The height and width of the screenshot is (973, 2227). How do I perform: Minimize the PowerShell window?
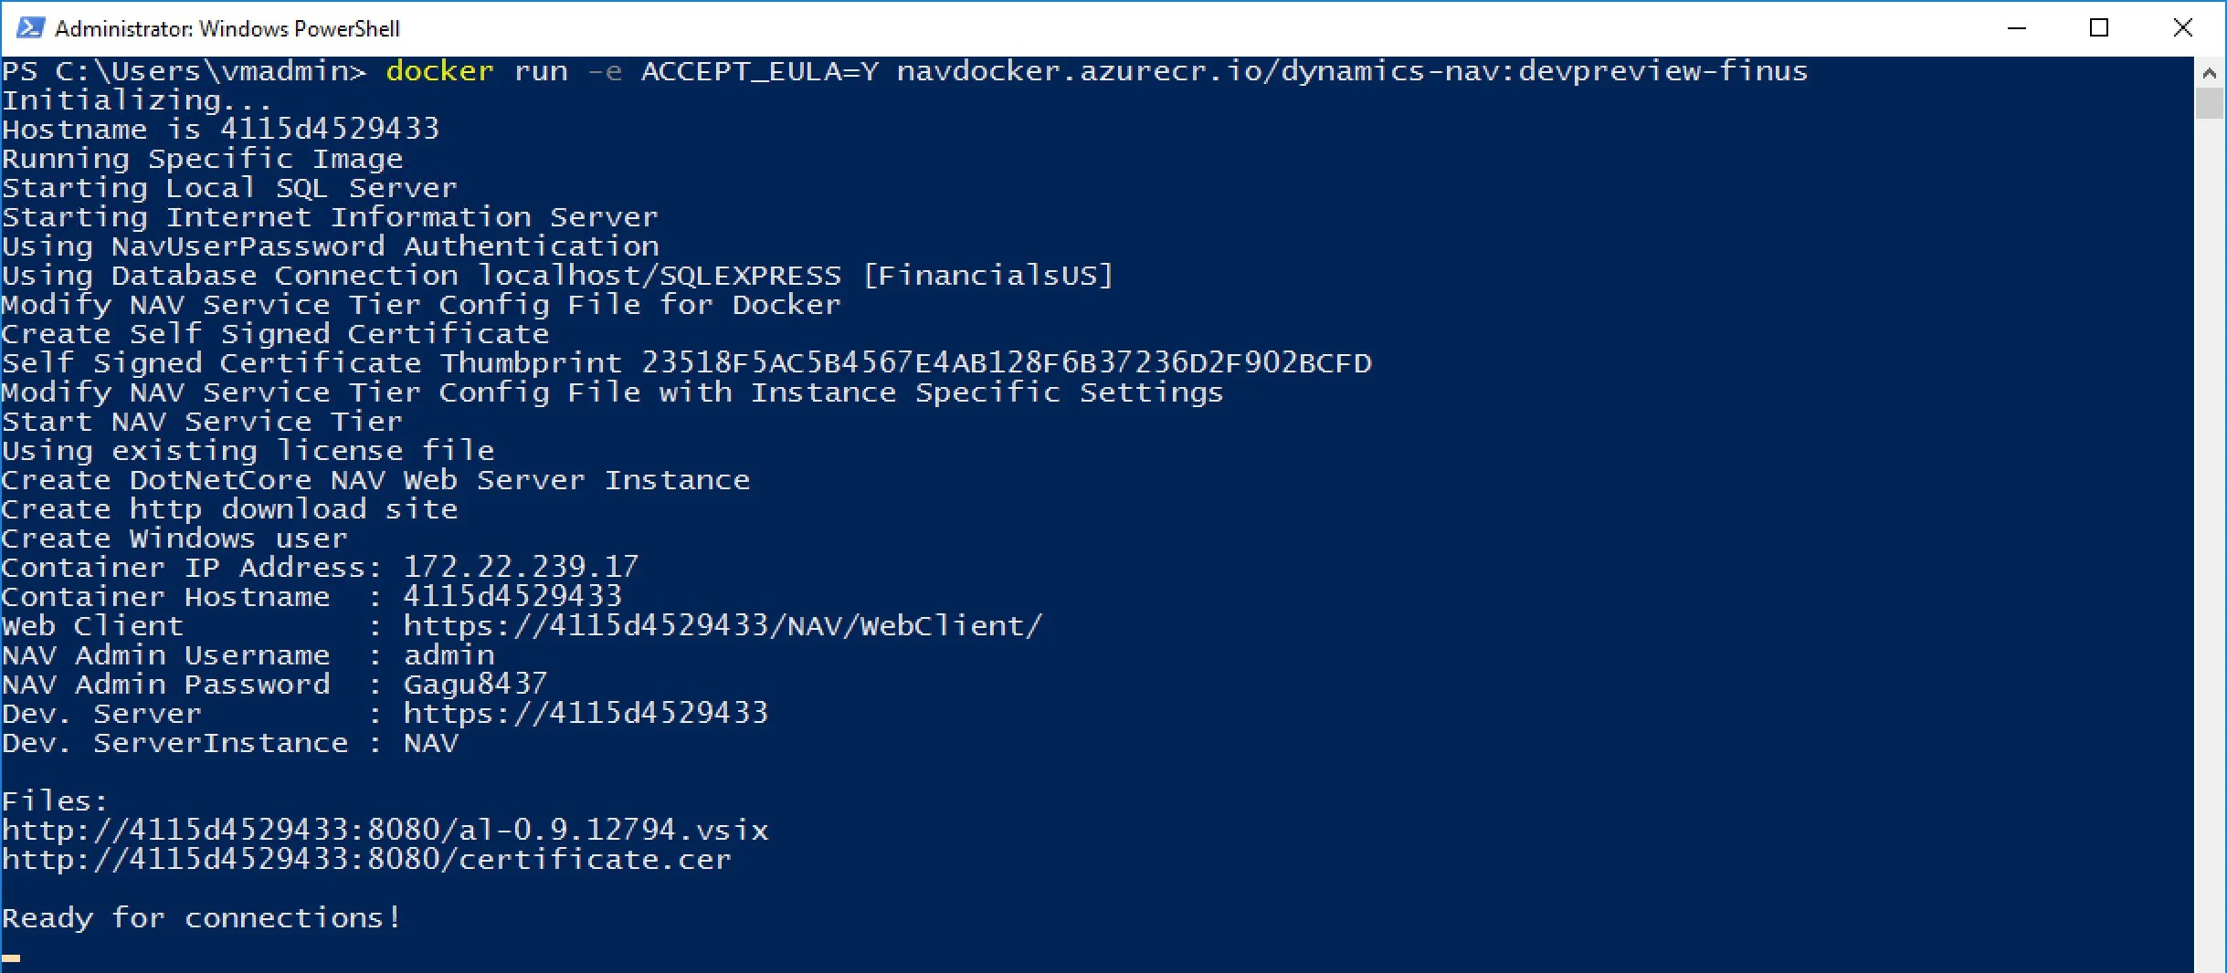[x=2017, y=28]
